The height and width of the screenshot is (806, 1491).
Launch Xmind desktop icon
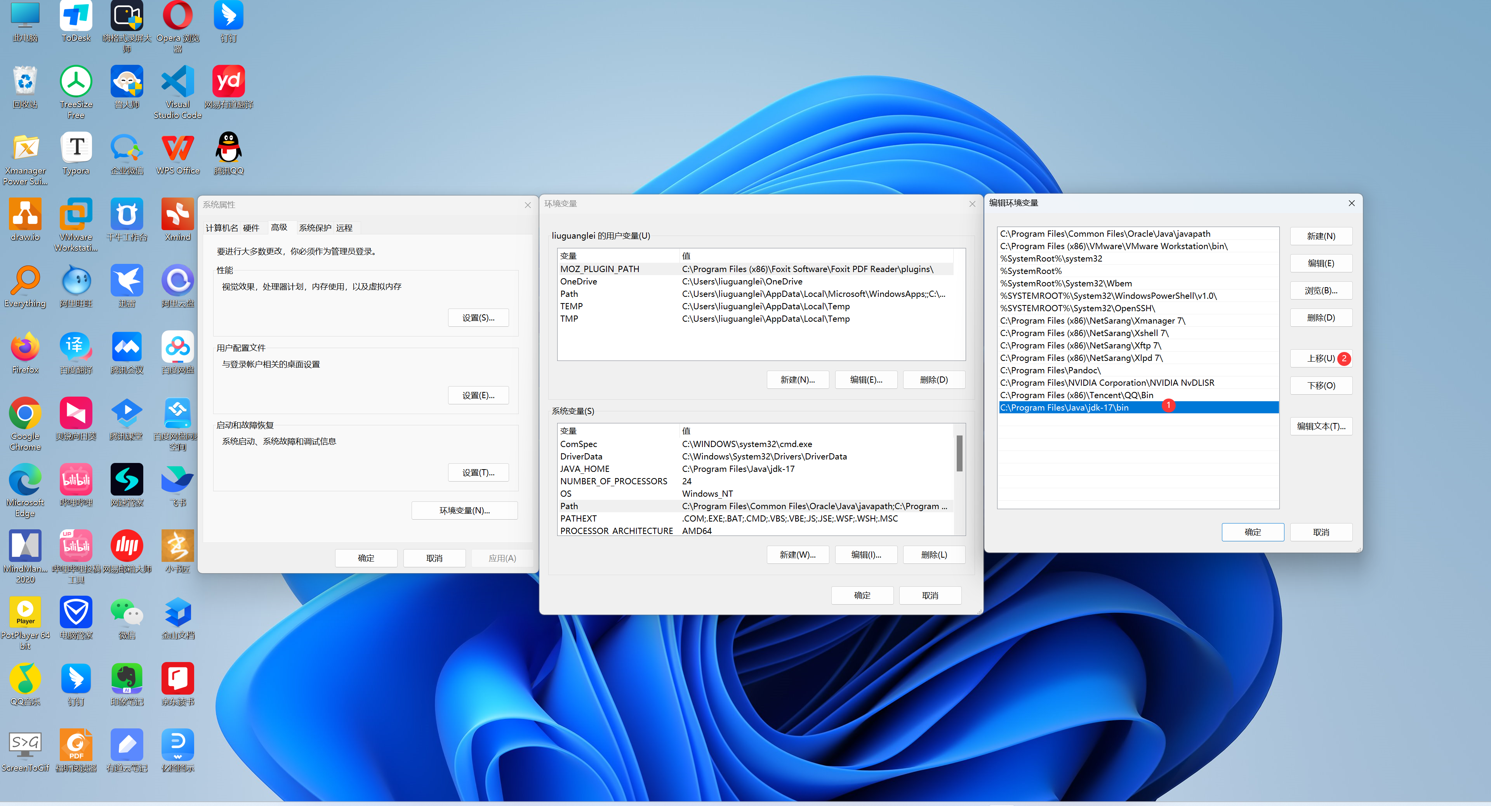(178, 220)
